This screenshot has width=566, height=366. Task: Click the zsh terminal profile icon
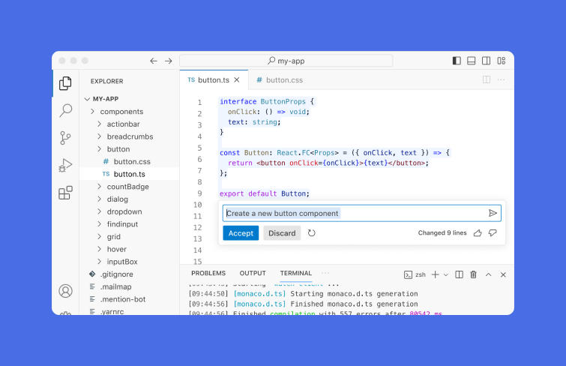coord(409,275)
